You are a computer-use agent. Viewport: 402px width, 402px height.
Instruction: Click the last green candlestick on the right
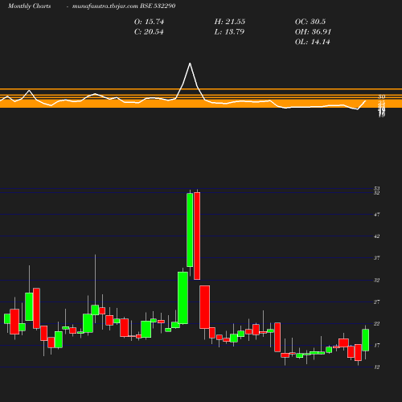(x=366, y=340)
